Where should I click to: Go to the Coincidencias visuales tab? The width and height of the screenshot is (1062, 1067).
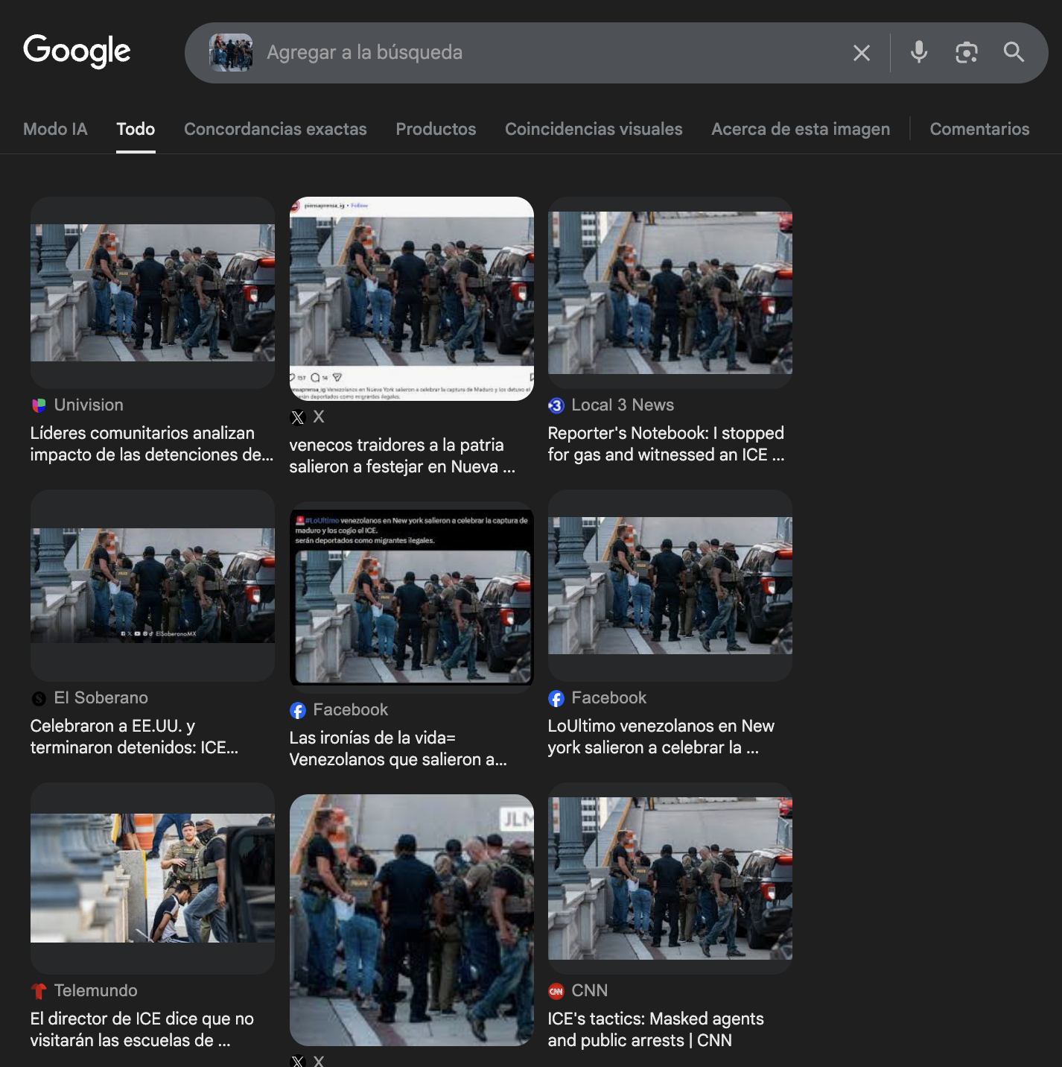tap(593, 129)
